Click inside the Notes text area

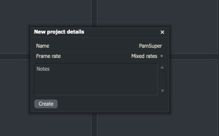[96, 79]
